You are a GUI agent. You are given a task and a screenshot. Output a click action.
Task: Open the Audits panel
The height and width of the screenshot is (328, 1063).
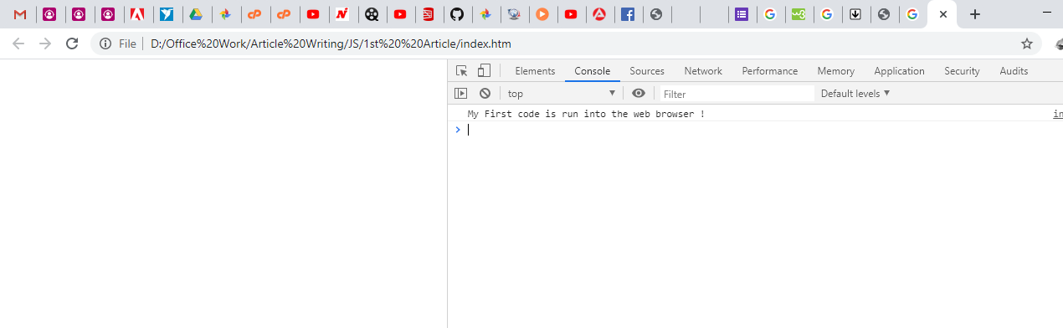point(1014,71)
